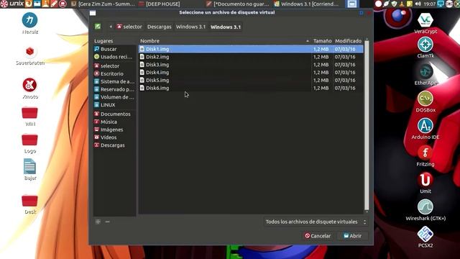The height and width of the screenshot is (259, 460).
Task: Open Arduino IDE desktop icon
Action: coord(425,129)
